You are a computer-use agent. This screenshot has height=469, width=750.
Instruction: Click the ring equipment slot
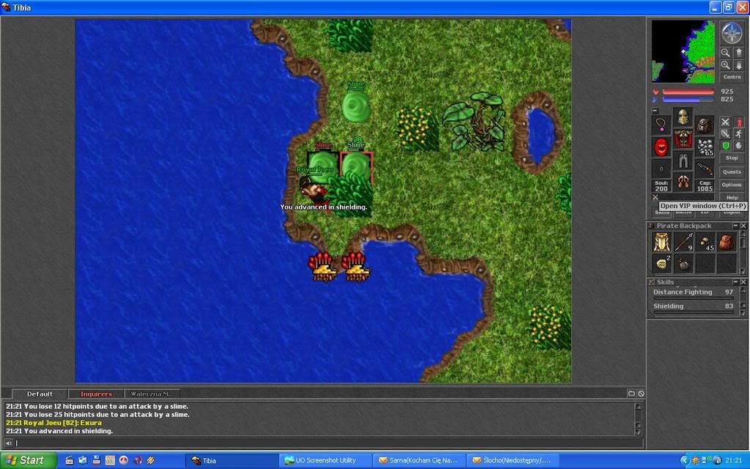(661, 169)
